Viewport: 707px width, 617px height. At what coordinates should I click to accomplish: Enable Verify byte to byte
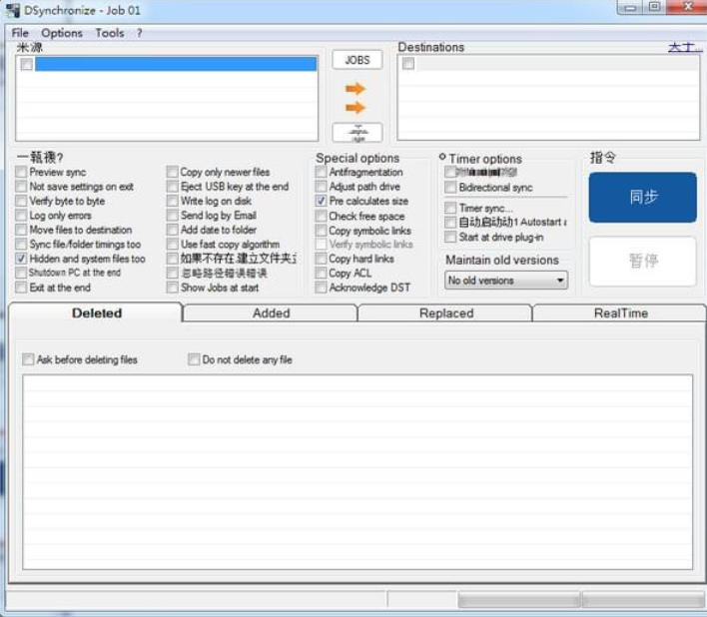tap(21, 201)
